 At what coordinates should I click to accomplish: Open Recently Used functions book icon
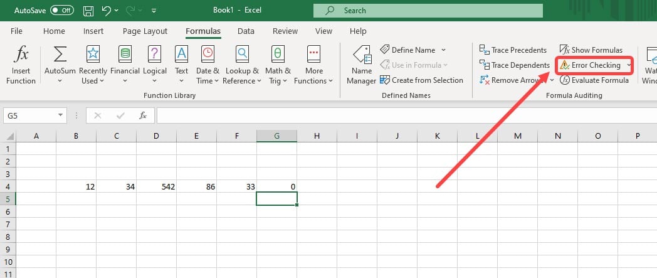pos(93,55)
